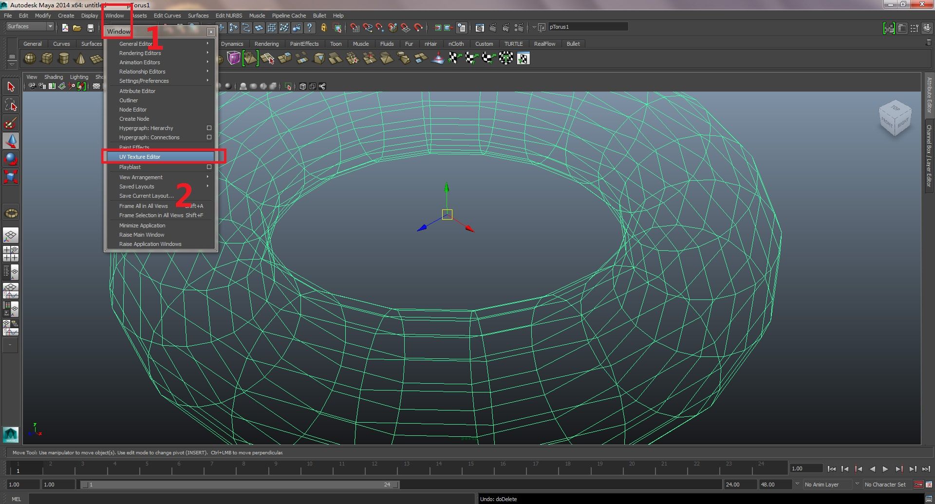Click the question mark help icon
This screenshot has width=935, height=504.
[x=309, y=28]
